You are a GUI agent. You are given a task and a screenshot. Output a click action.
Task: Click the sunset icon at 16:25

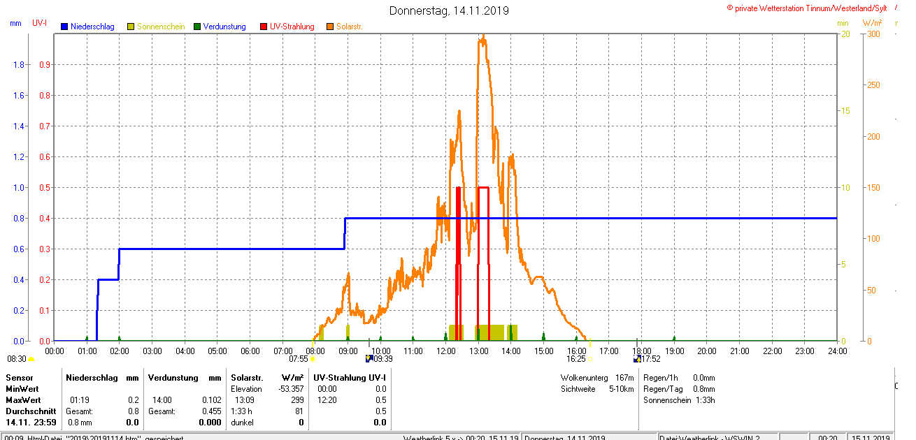590,360
